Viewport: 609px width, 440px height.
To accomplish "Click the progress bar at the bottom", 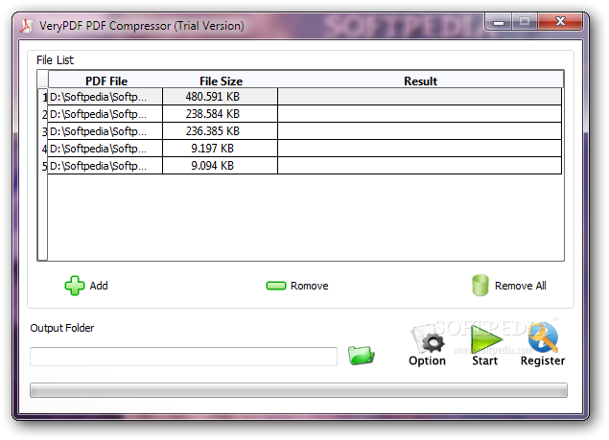I will click(298, 390).
